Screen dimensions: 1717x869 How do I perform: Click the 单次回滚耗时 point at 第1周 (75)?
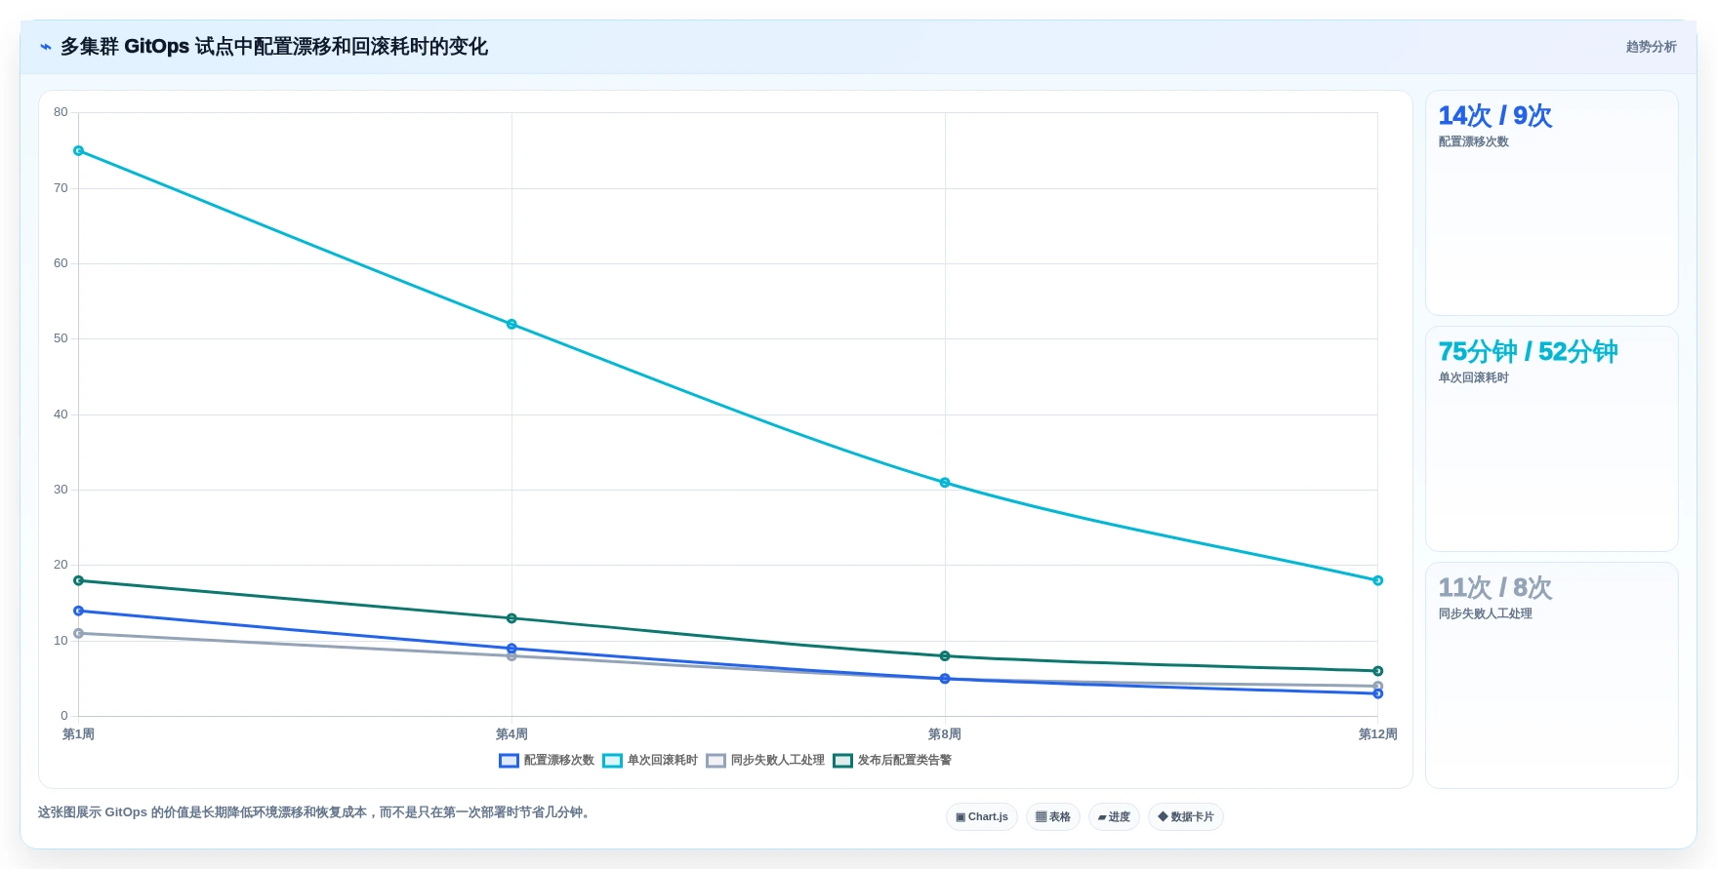coord(79,151)
